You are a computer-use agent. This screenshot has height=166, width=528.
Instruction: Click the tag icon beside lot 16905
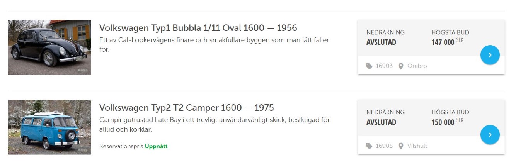click(369, 146)
